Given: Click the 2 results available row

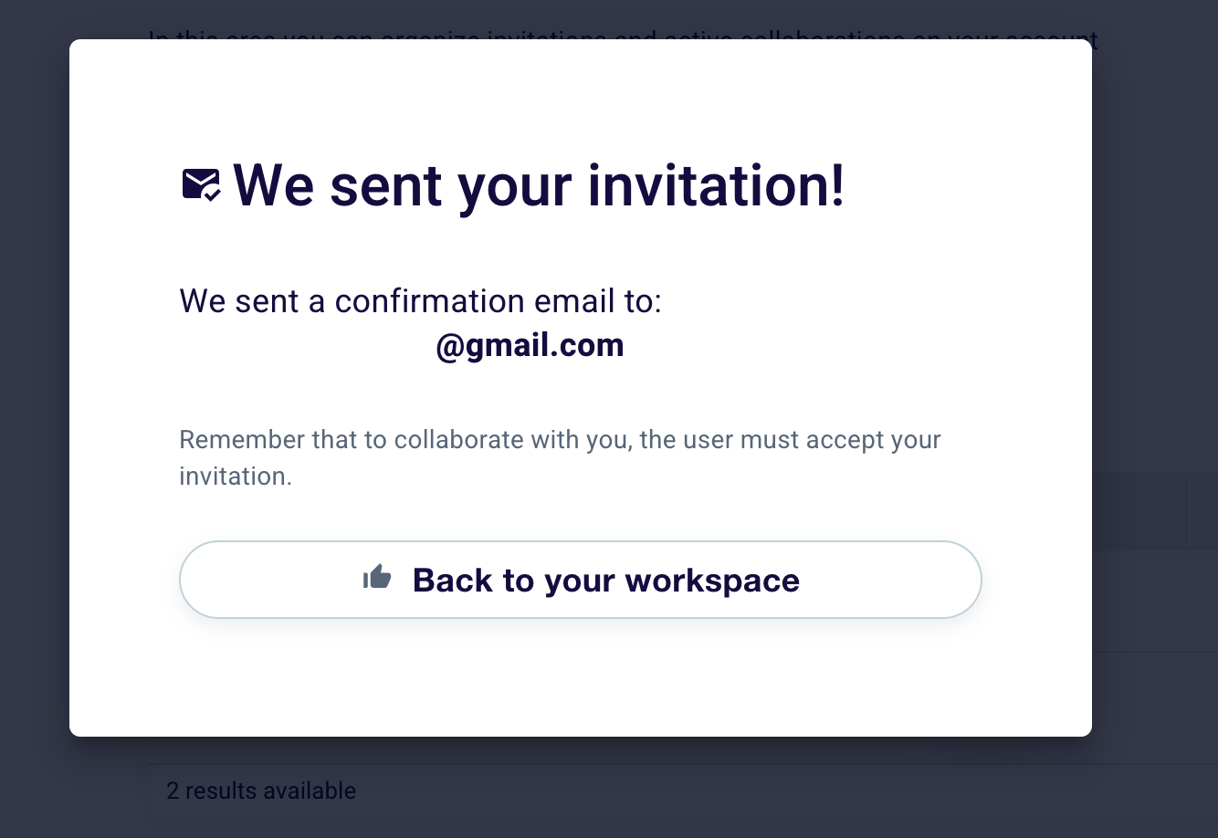Looking at the screenshot, I should pyautogui.click(x=261, y=791).
